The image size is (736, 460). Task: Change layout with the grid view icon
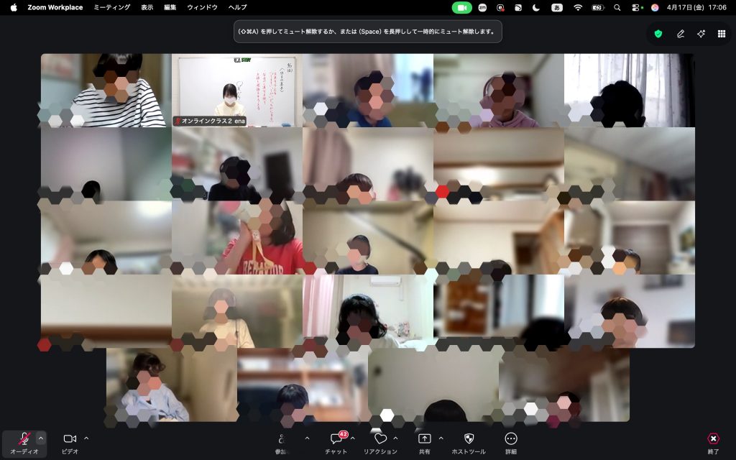pyautogui.click(x=722, y=33)
